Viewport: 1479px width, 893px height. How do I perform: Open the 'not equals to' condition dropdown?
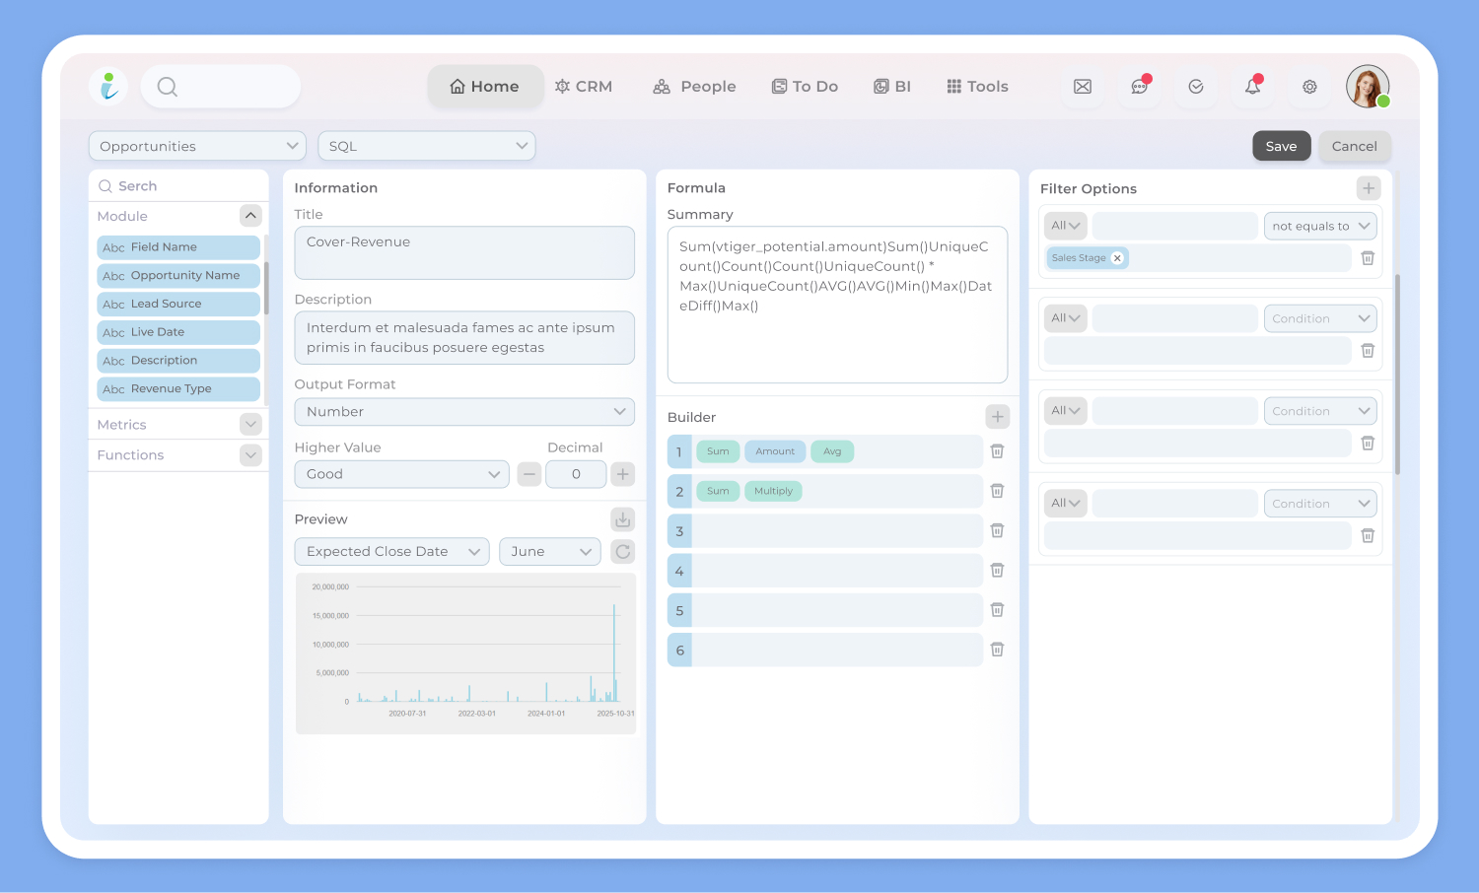tap(1319, 226)
